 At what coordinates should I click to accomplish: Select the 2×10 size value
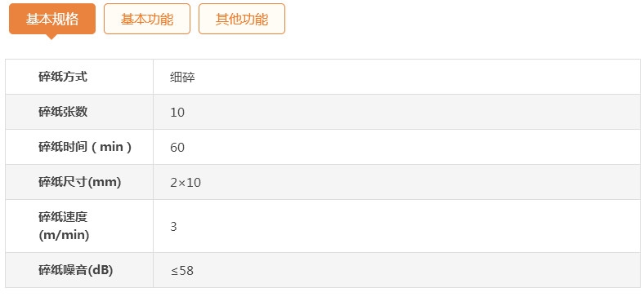186,183
